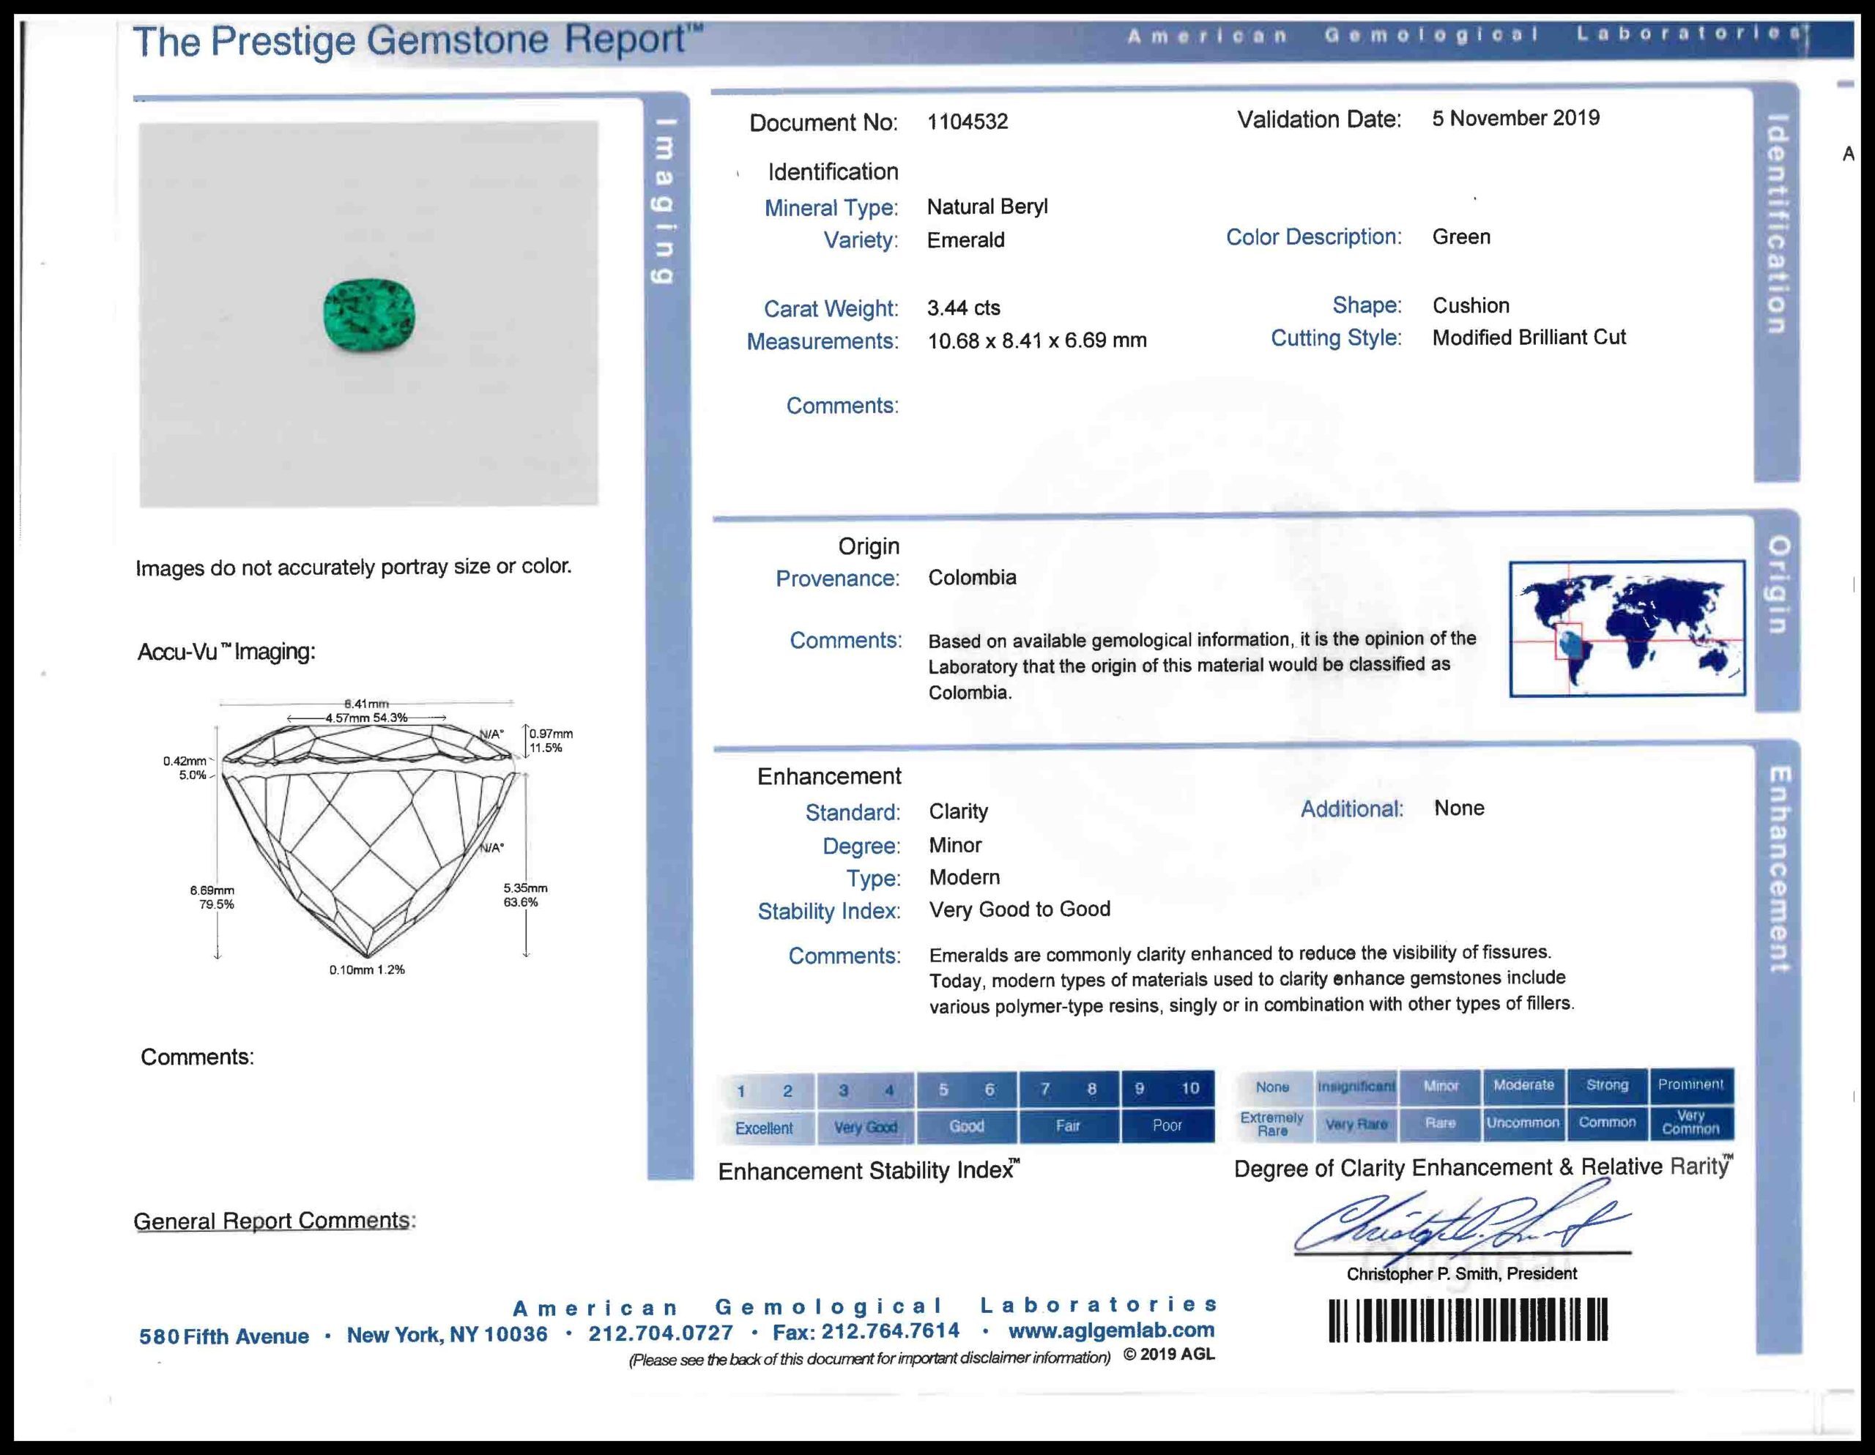Viewport: 1875px width, 1455px height.
Task: Click the Additional None value
Action: 1459,808
